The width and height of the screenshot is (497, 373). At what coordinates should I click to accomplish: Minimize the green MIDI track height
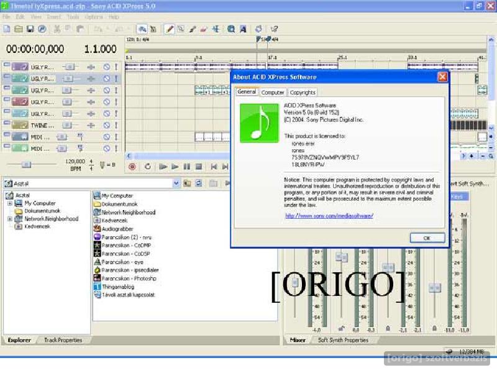point(7,146)
